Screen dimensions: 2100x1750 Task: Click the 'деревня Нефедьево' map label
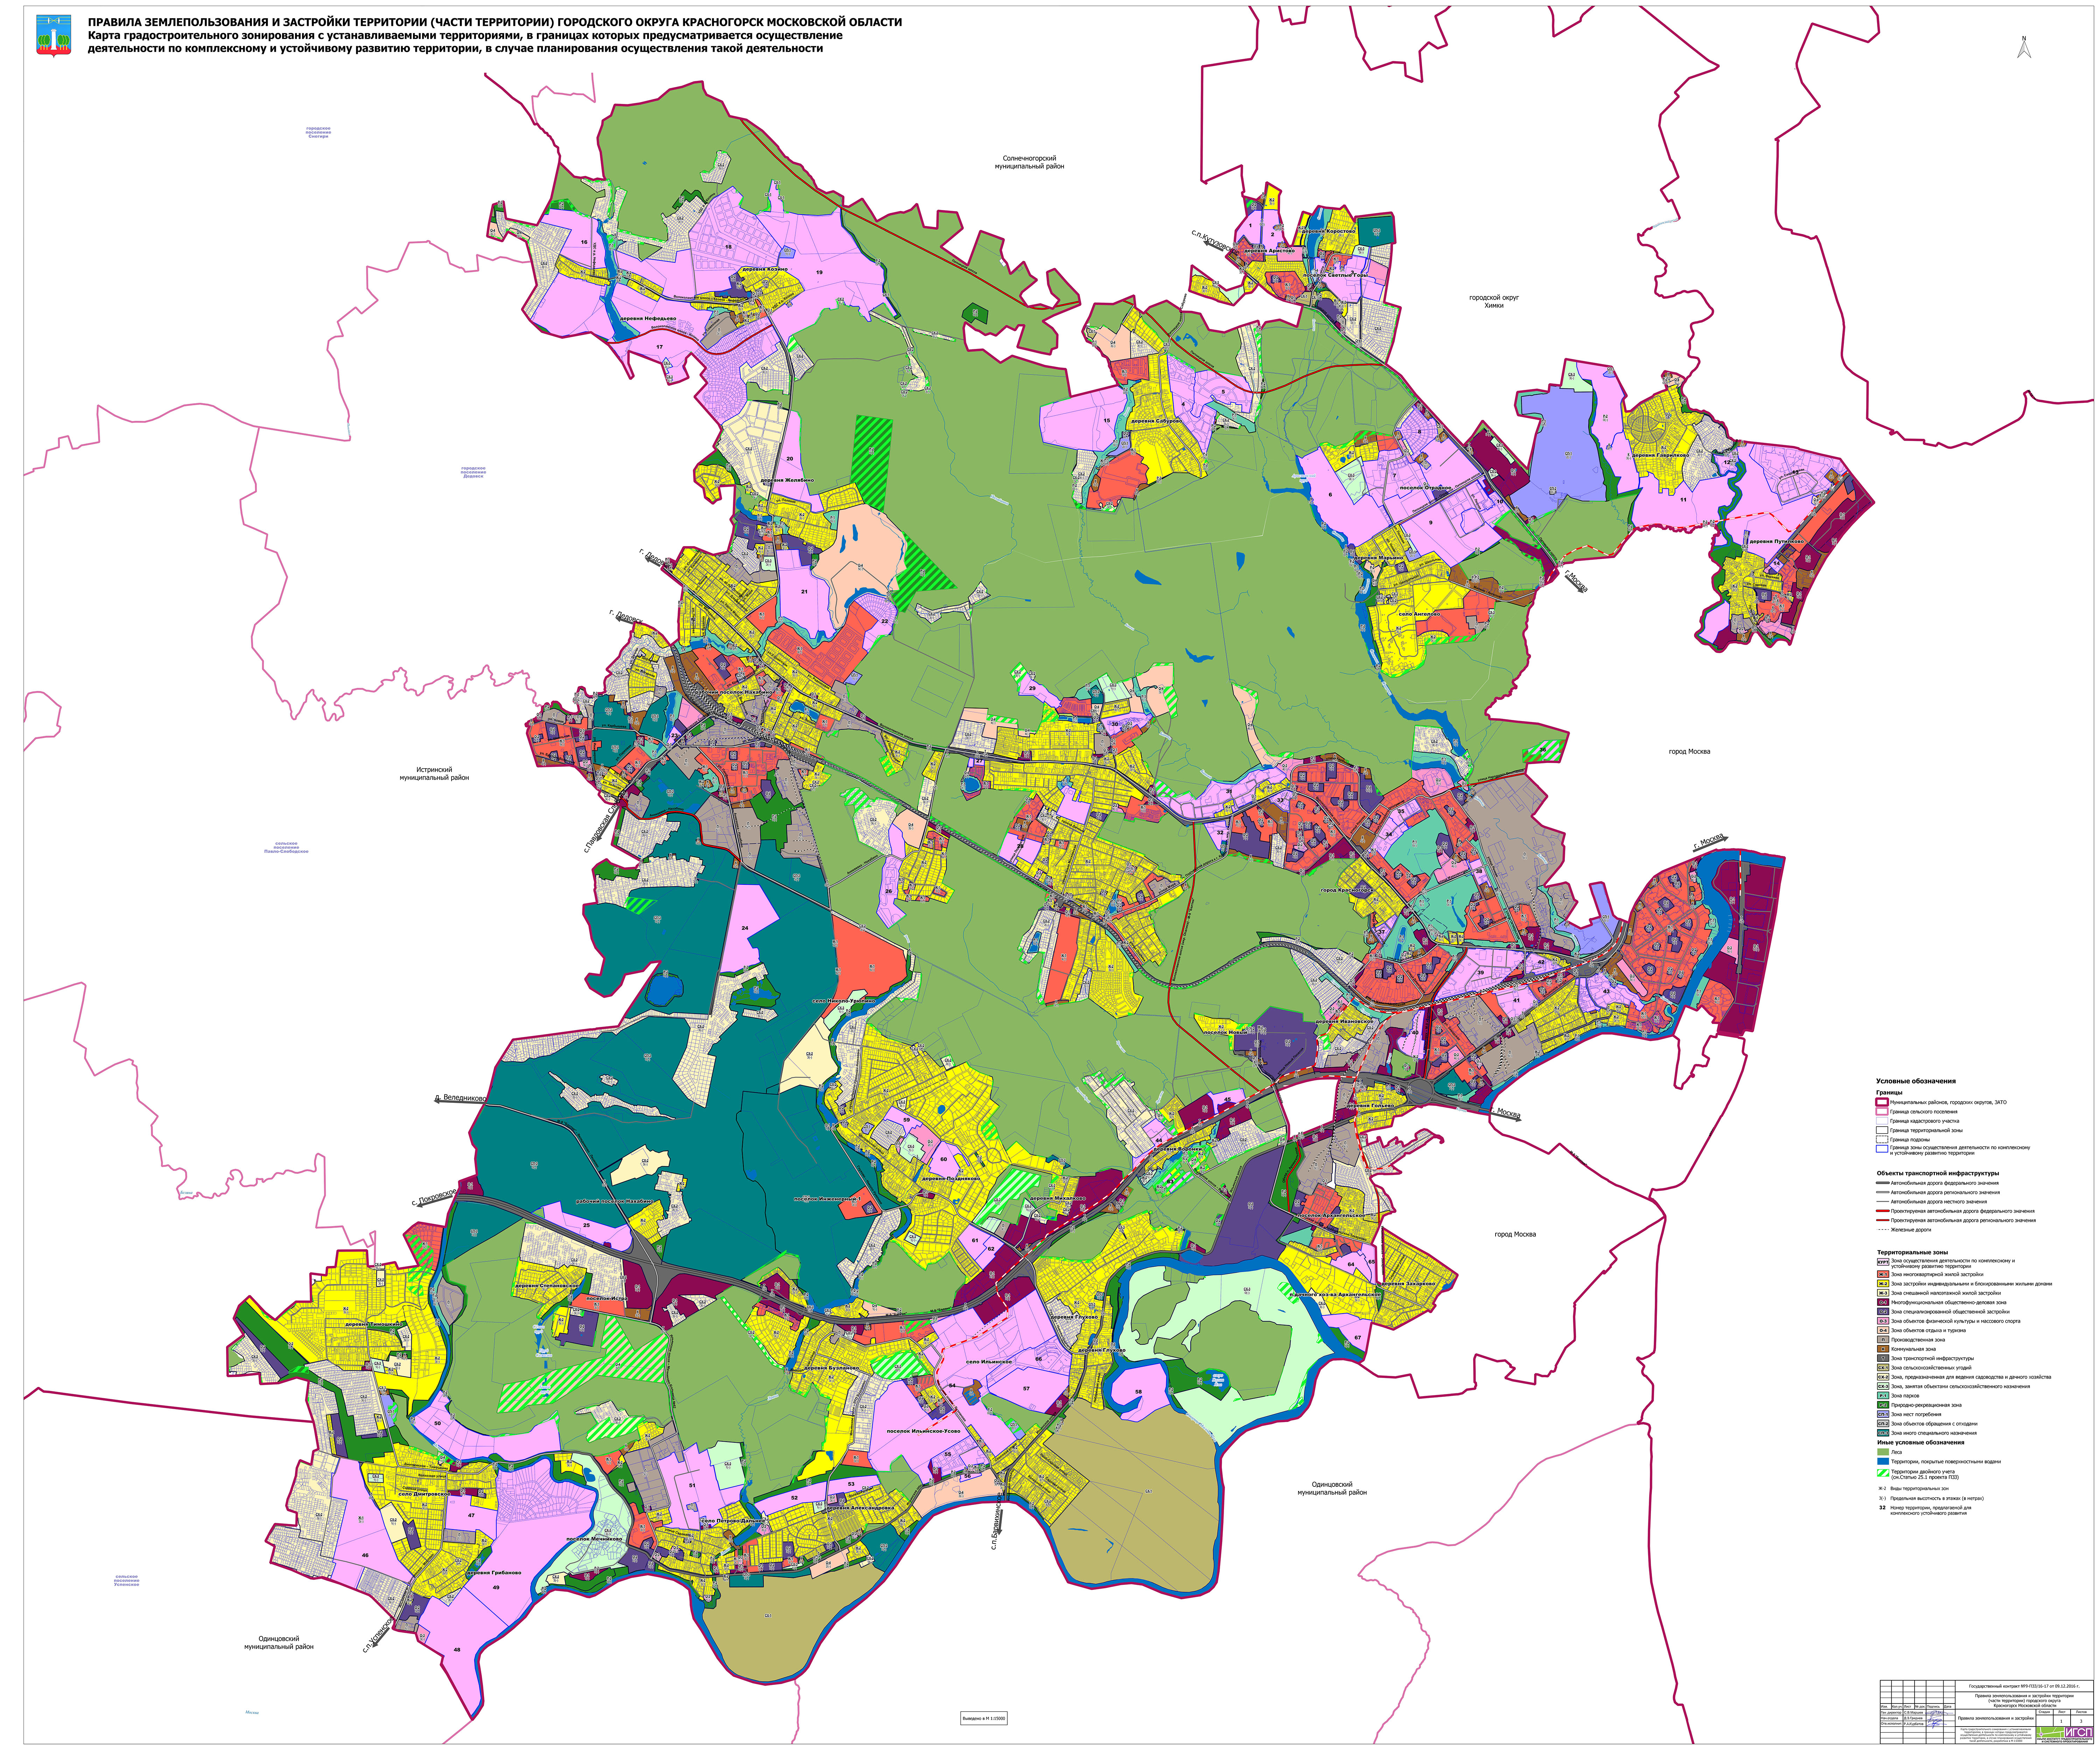coord(648,319)
